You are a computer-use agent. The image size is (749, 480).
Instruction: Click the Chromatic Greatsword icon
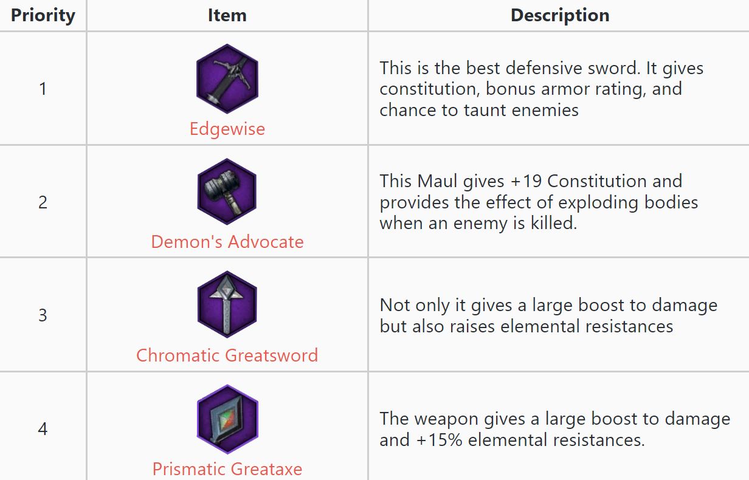click(x=227, y=305)
